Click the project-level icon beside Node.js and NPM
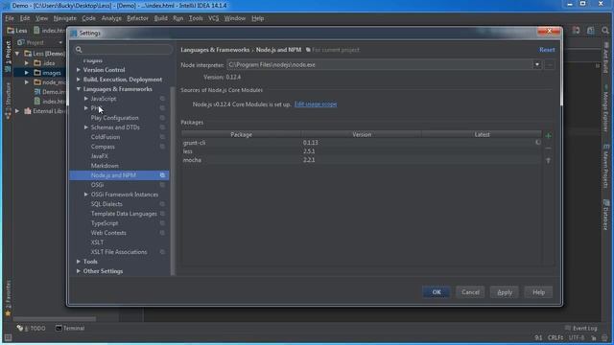Viewport: 614px width, 345px height. click(162, 175)
